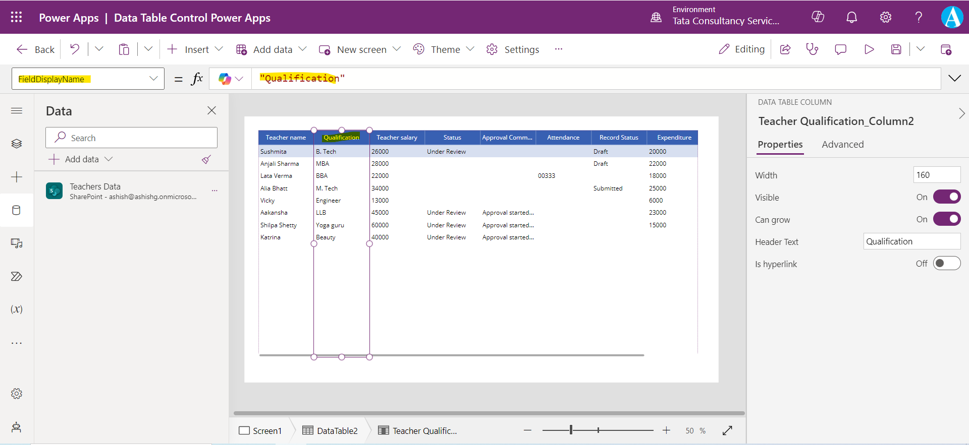Expand the formula bar chevron
This screenshot has width=969, height=445.
954,79
